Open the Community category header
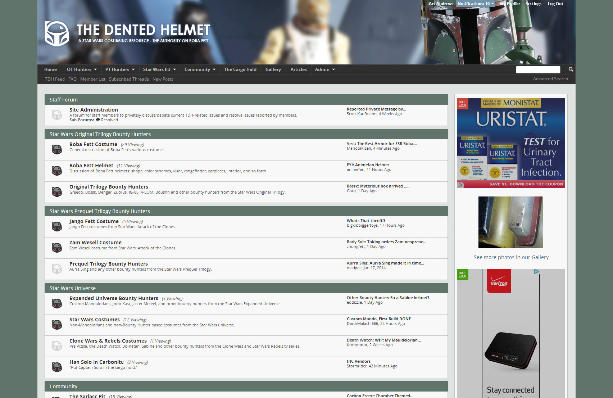The width and height of the screenshot is (613, 398). tap(63, 386)
